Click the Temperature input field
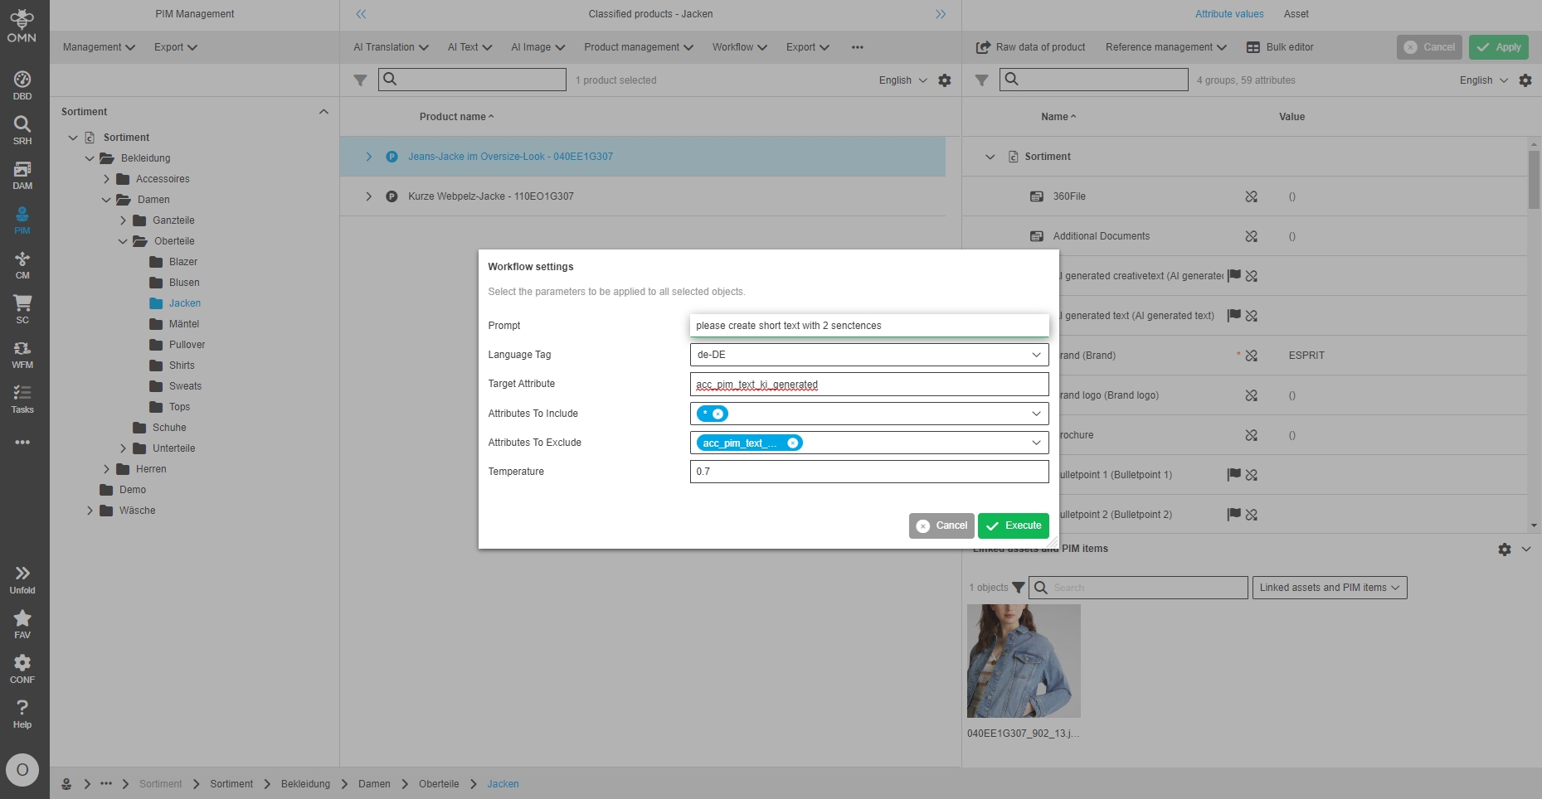This screenshot has width=1542, height=799. [x=868, y=472]
